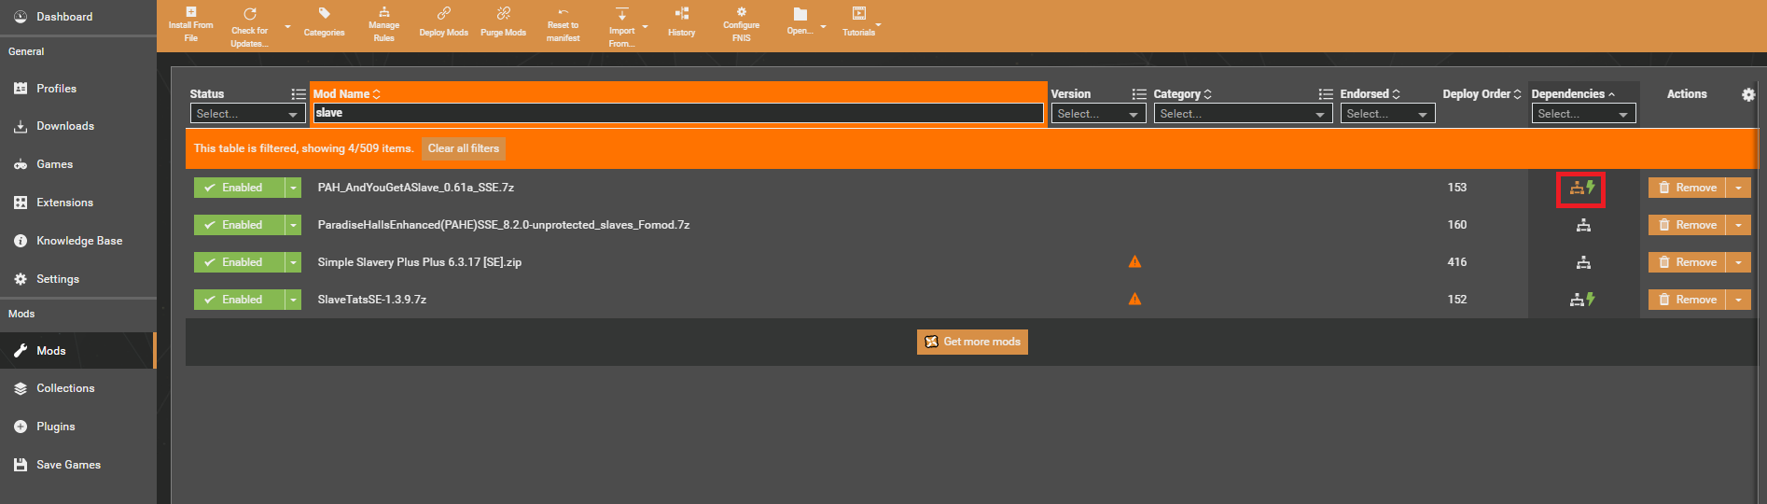This screenshot has height=504, width=1767.
Task: Click Check for Updates icon
Action: pyautogui.click(x=249, y=25)
